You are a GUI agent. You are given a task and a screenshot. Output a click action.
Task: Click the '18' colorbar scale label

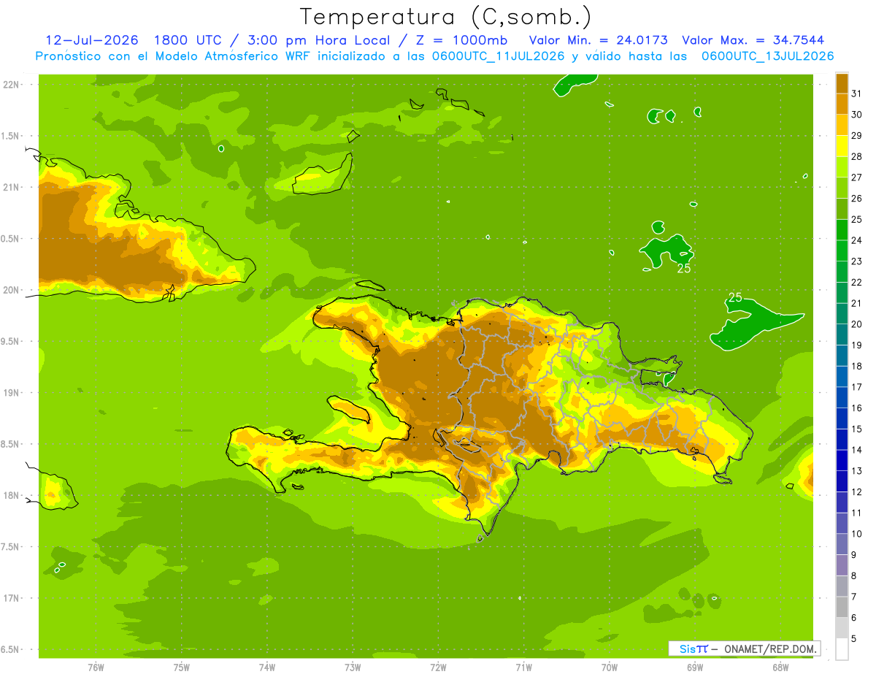856,366
